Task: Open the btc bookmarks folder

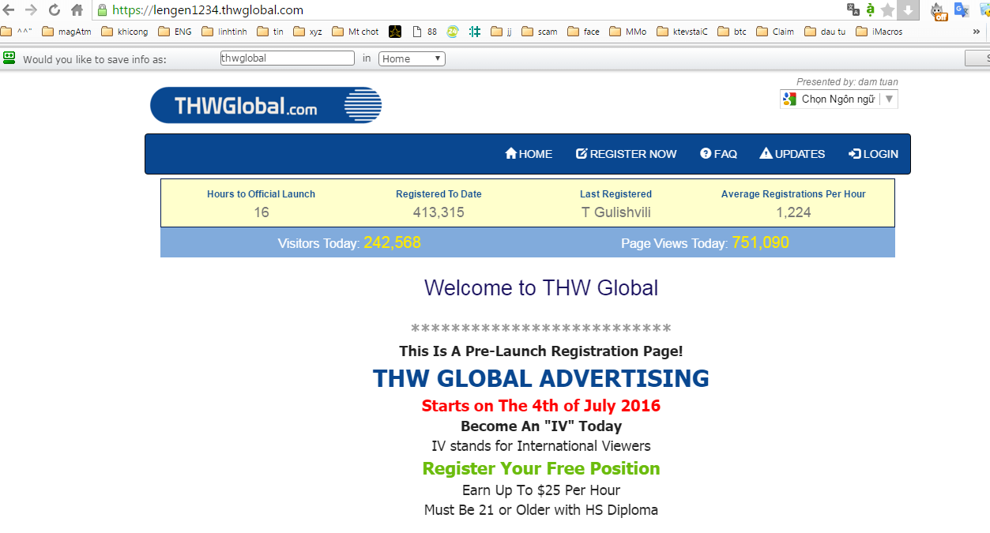Action: (x=732, y=32)
